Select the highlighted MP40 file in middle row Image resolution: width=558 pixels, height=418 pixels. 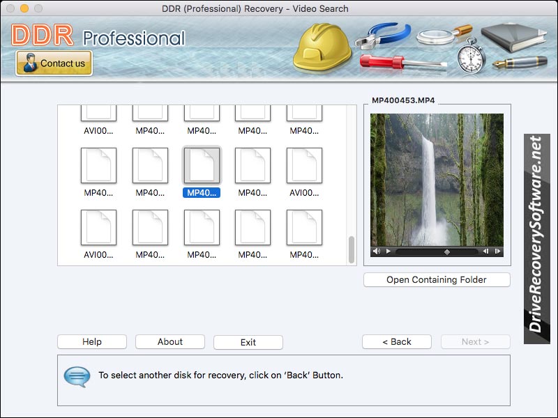202,166
